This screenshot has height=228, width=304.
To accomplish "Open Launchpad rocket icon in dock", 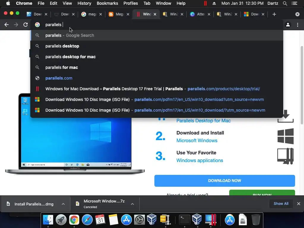I will pos(61,220).
